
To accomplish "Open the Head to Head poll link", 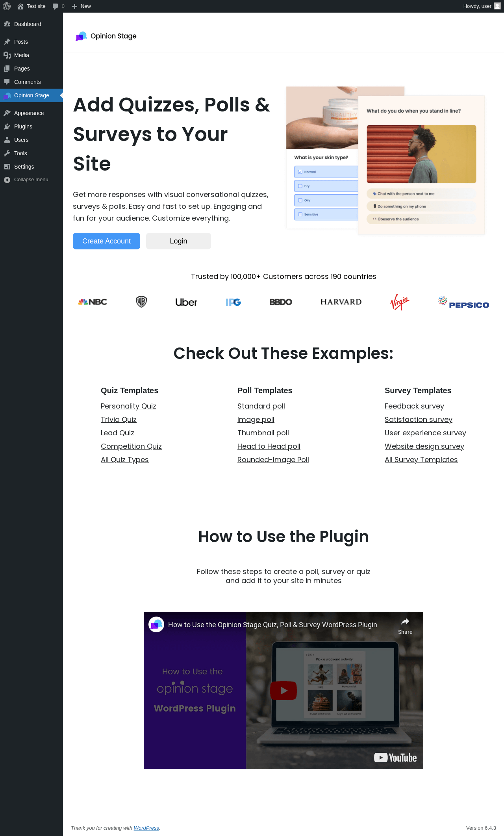I will click(269, 446).
